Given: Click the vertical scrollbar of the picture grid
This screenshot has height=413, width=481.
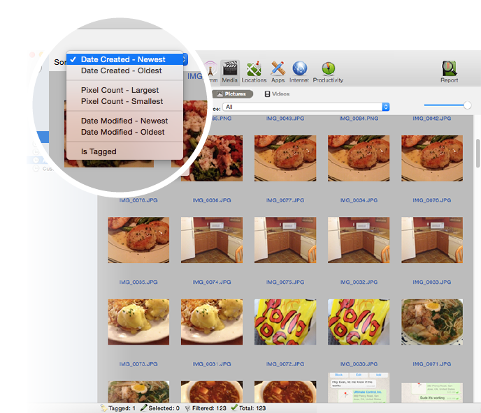Looking at the screenshot, I should 478,153.
